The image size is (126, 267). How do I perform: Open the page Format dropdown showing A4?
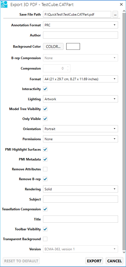coord(80,79)
